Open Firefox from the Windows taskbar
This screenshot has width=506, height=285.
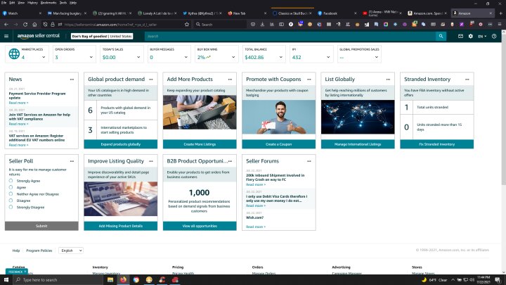[123, 280]
